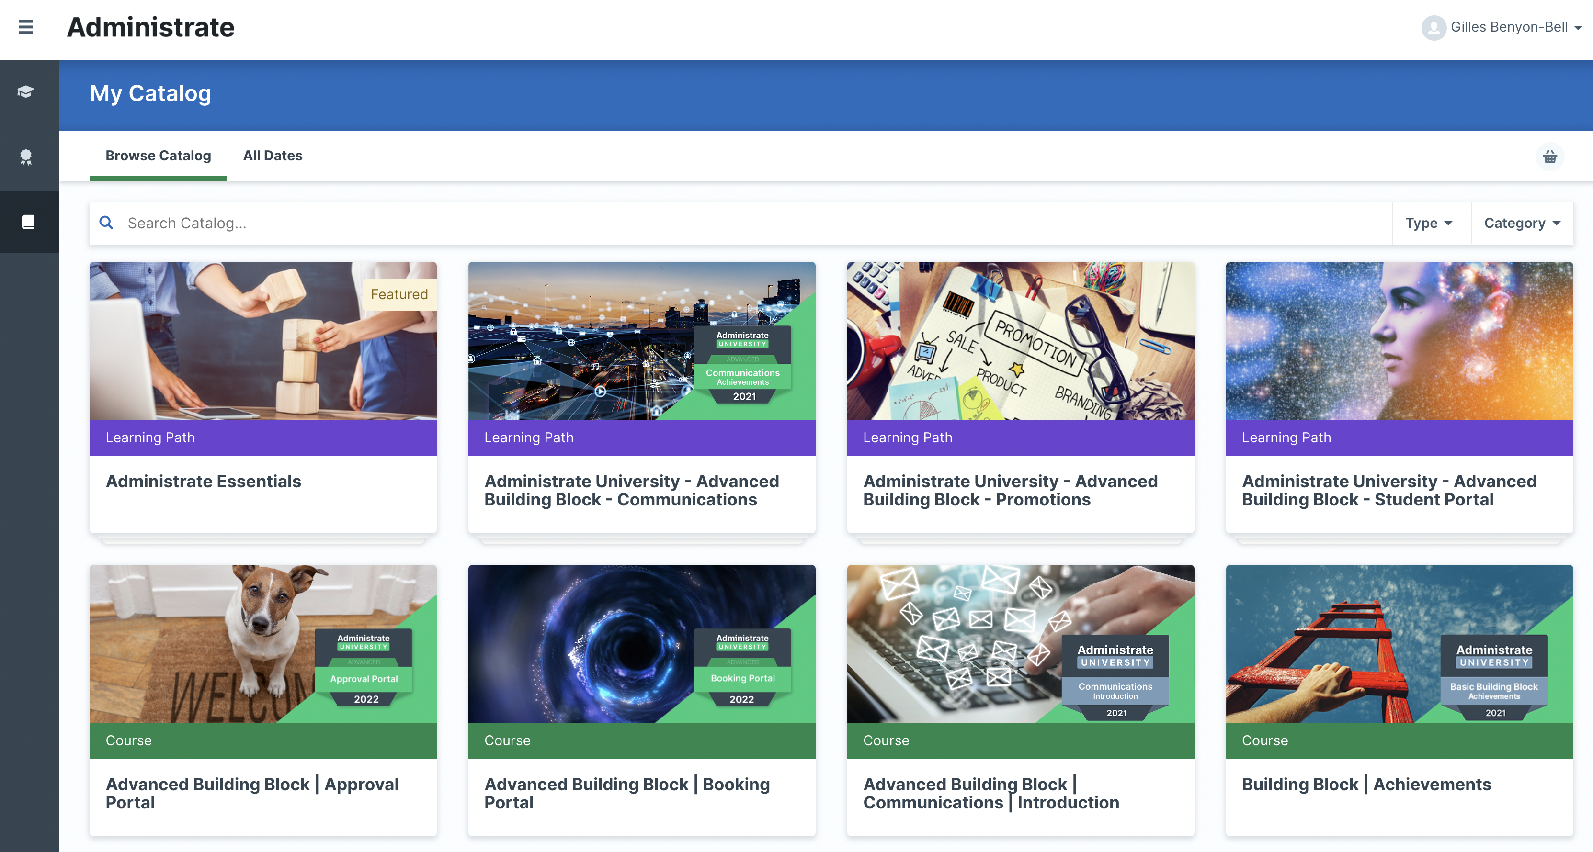Open the achievements badge sidebar icon

tap(25, 157)
